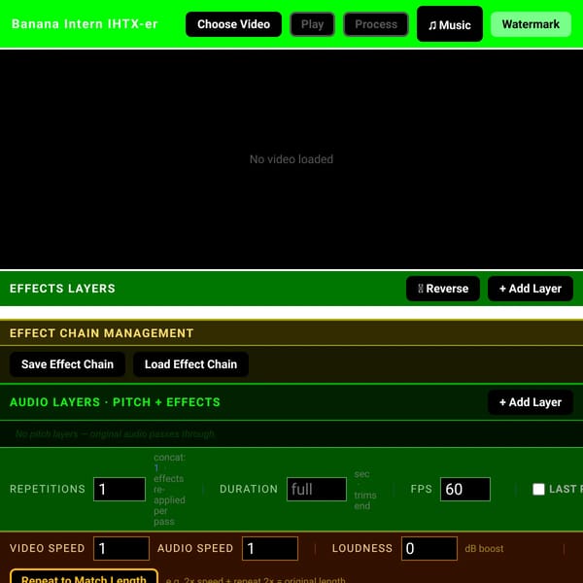Click the Process button
The image size is (583, 583).
click(376, 24)
